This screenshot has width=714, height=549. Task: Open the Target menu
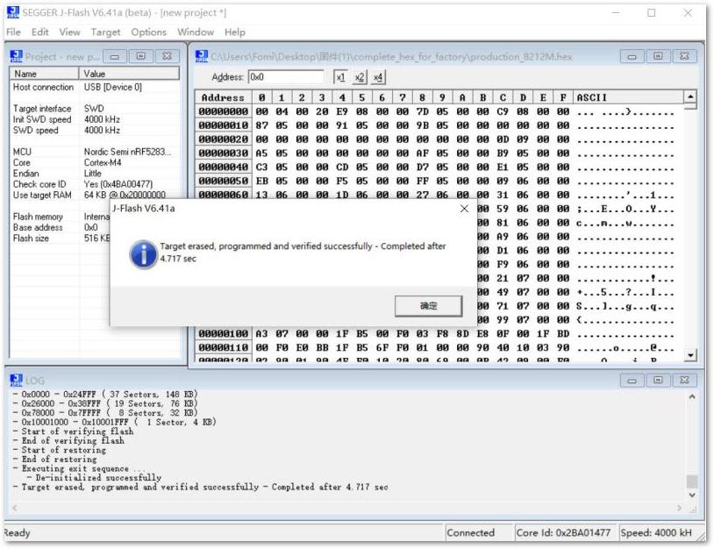tap(105, 32)
